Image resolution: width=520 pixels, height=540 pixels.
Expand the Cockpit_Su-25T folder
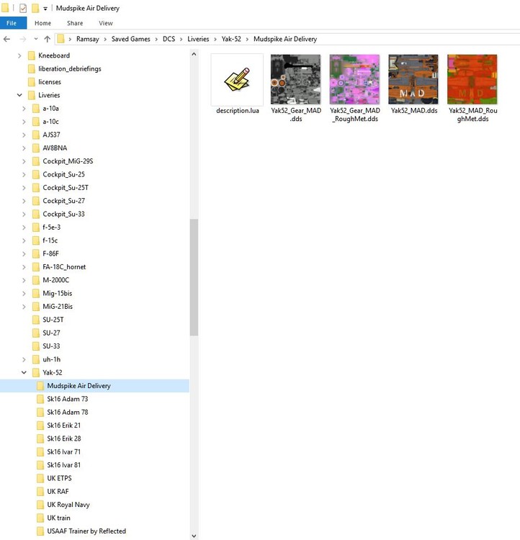pyautogui.click(x=24, y=188)
